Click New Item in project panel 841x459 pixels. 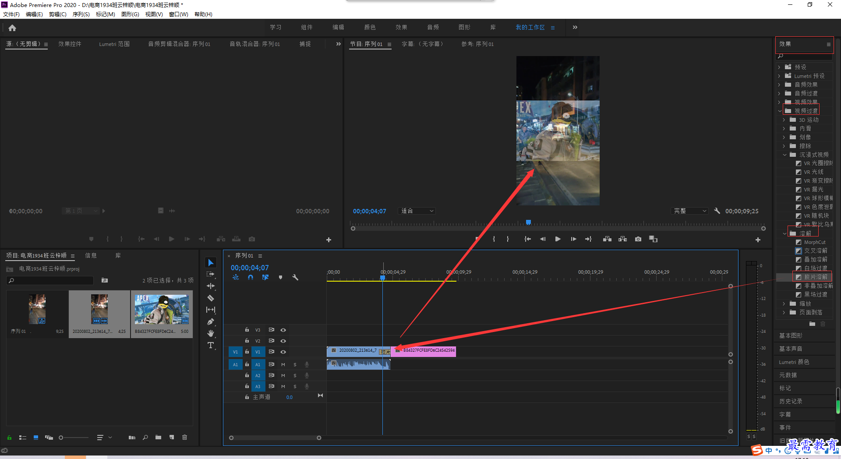click(172, 437)
